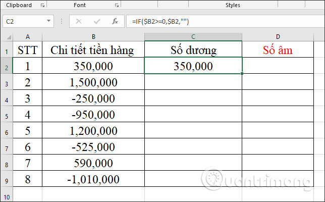Select cell B2 containing 350,000
325x202 pixels.
tap(93, 66)
